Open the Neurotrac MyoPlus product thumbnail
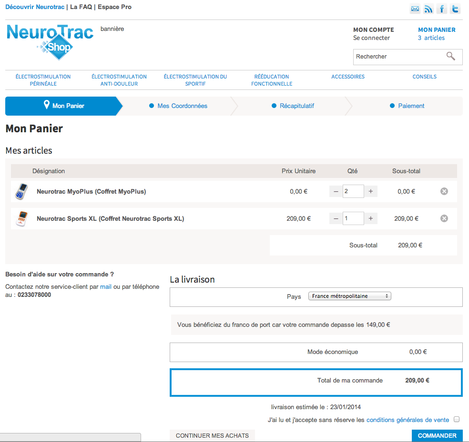This screenshot has height=442, width=469. pyautogui.click(x=21, y=191)
